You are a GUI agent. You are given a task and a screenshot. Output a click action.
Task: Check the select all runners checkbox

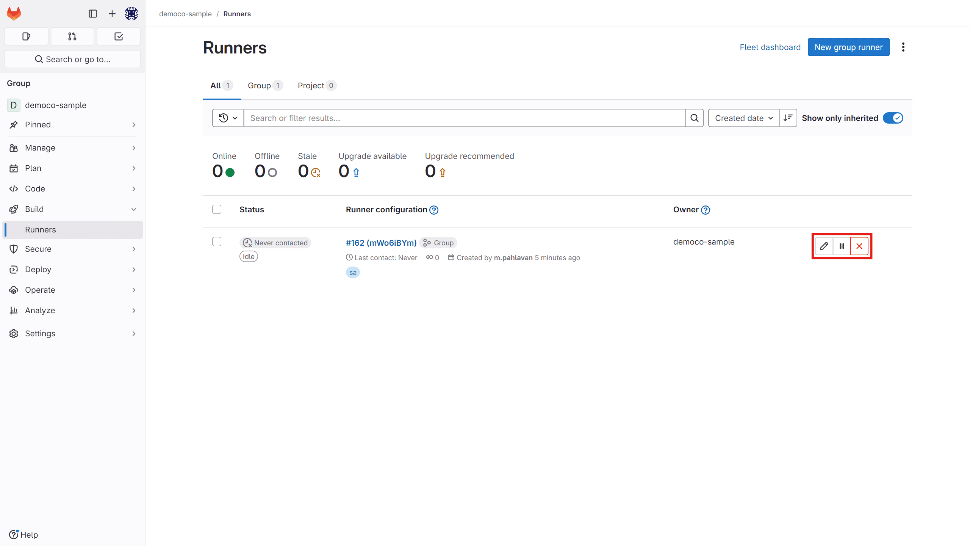pos(217,209)
